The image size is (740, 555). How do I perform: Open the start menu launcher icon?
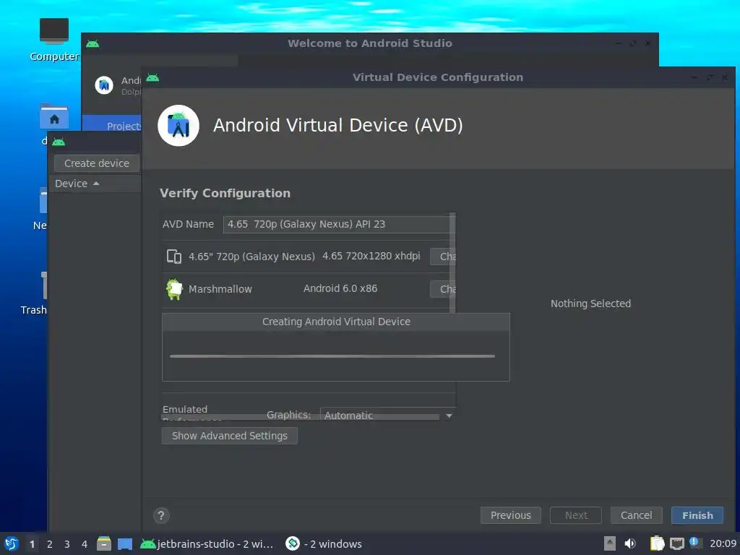[x=12, y=543]
